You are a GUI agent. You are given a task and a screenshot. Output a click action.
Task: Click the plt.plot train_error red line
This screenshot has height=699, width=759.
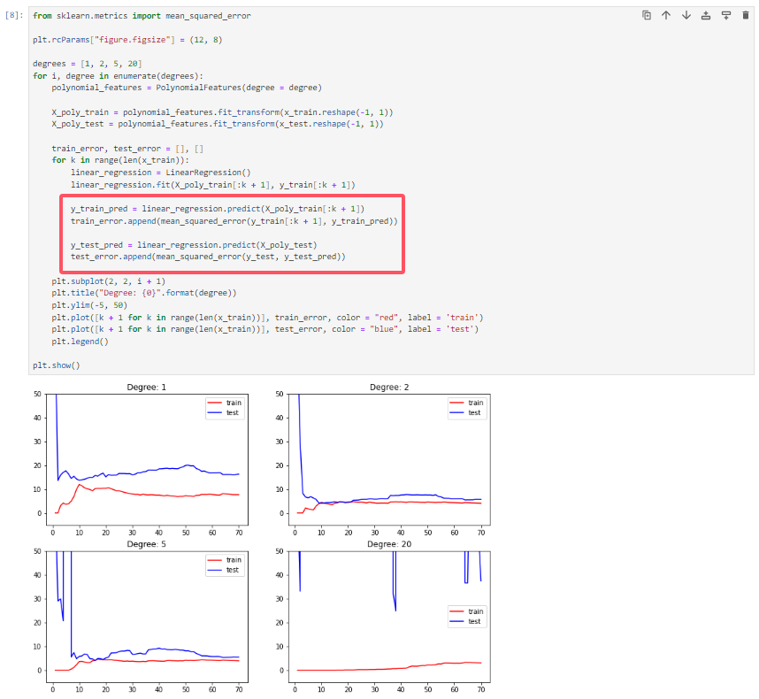point(267,318)
